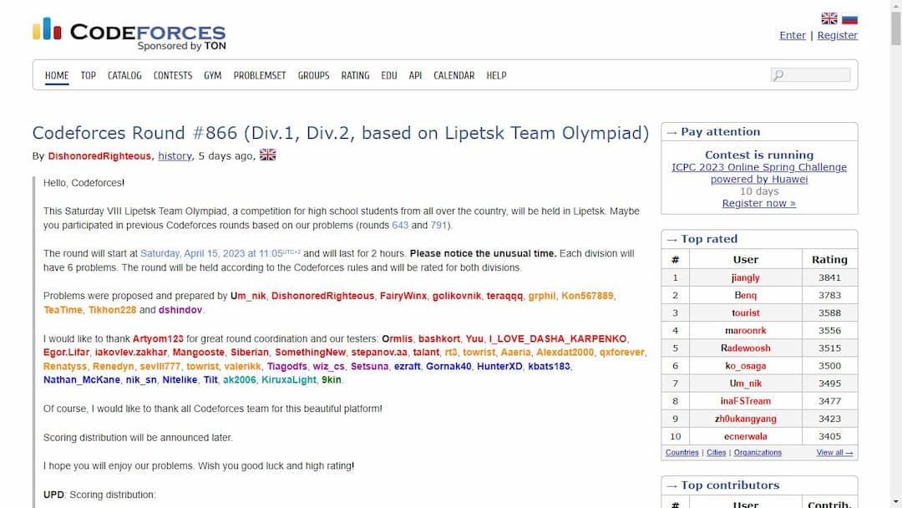The height and width of the screenshot is (508, 902).
Task: Register for the ICPC 2023 Spring Challenge
Action: tap(758, 203)
